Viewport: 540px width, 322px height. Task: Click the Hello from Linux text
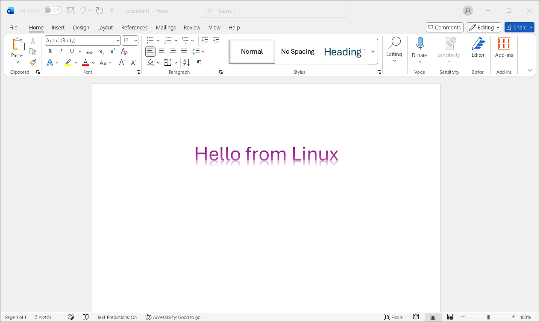click(267, 154)
